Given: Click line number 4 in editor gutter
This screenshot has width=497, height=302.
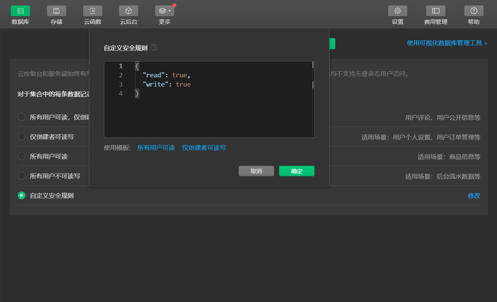Looking at the screenshot, I should point(121,93).
